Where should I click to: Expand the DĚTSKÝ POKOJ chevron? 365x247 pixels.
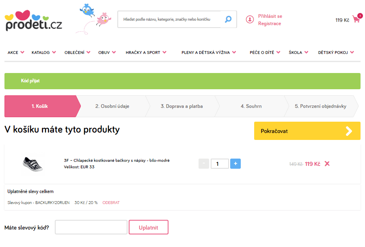352,52
